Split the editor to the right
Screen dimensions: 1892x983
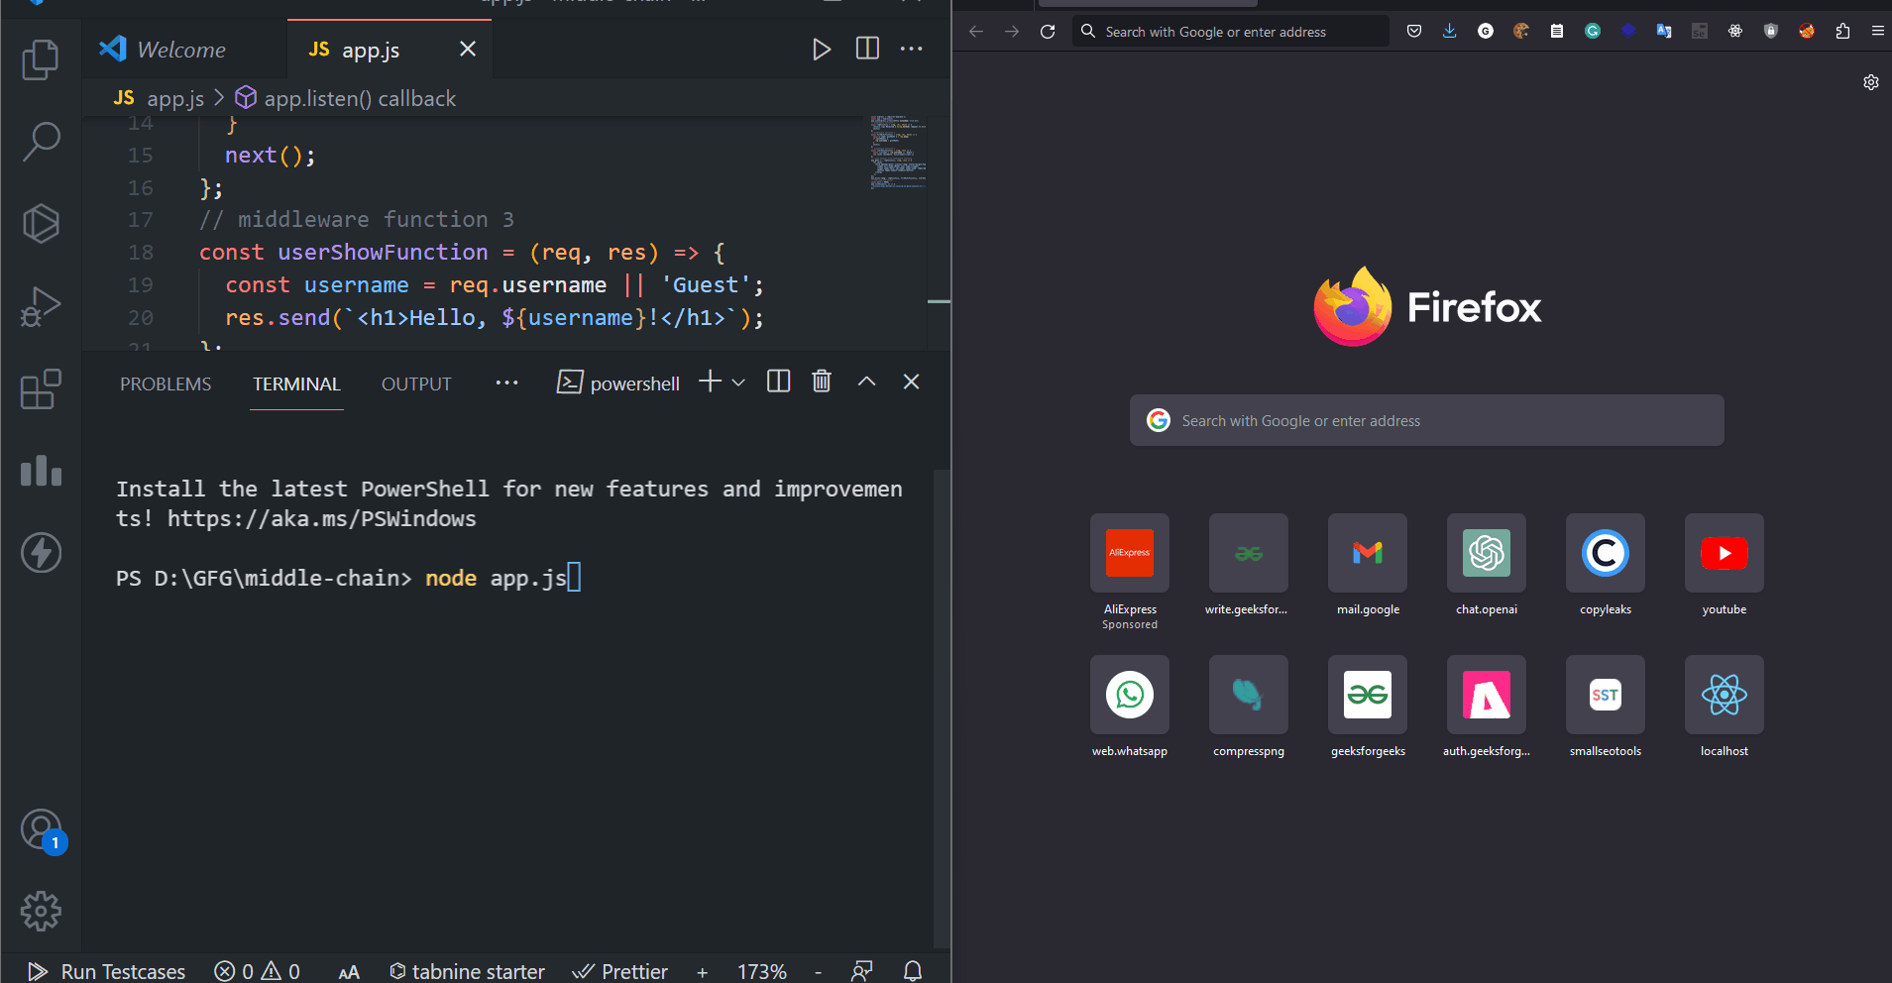867,49
